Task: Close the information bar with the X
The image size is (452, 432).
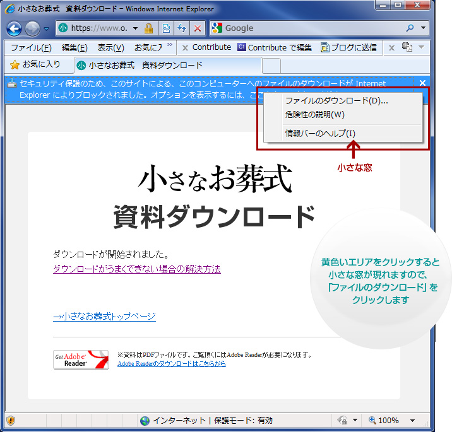Action: (x=422, y=83)
